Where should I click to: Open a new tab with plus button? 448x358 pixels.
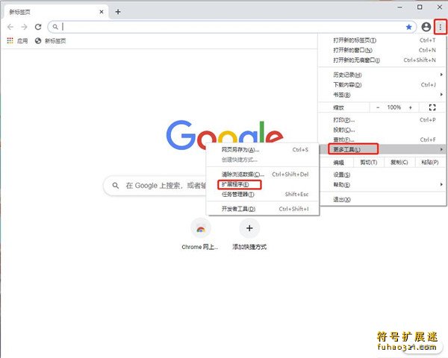coord(118,12)
